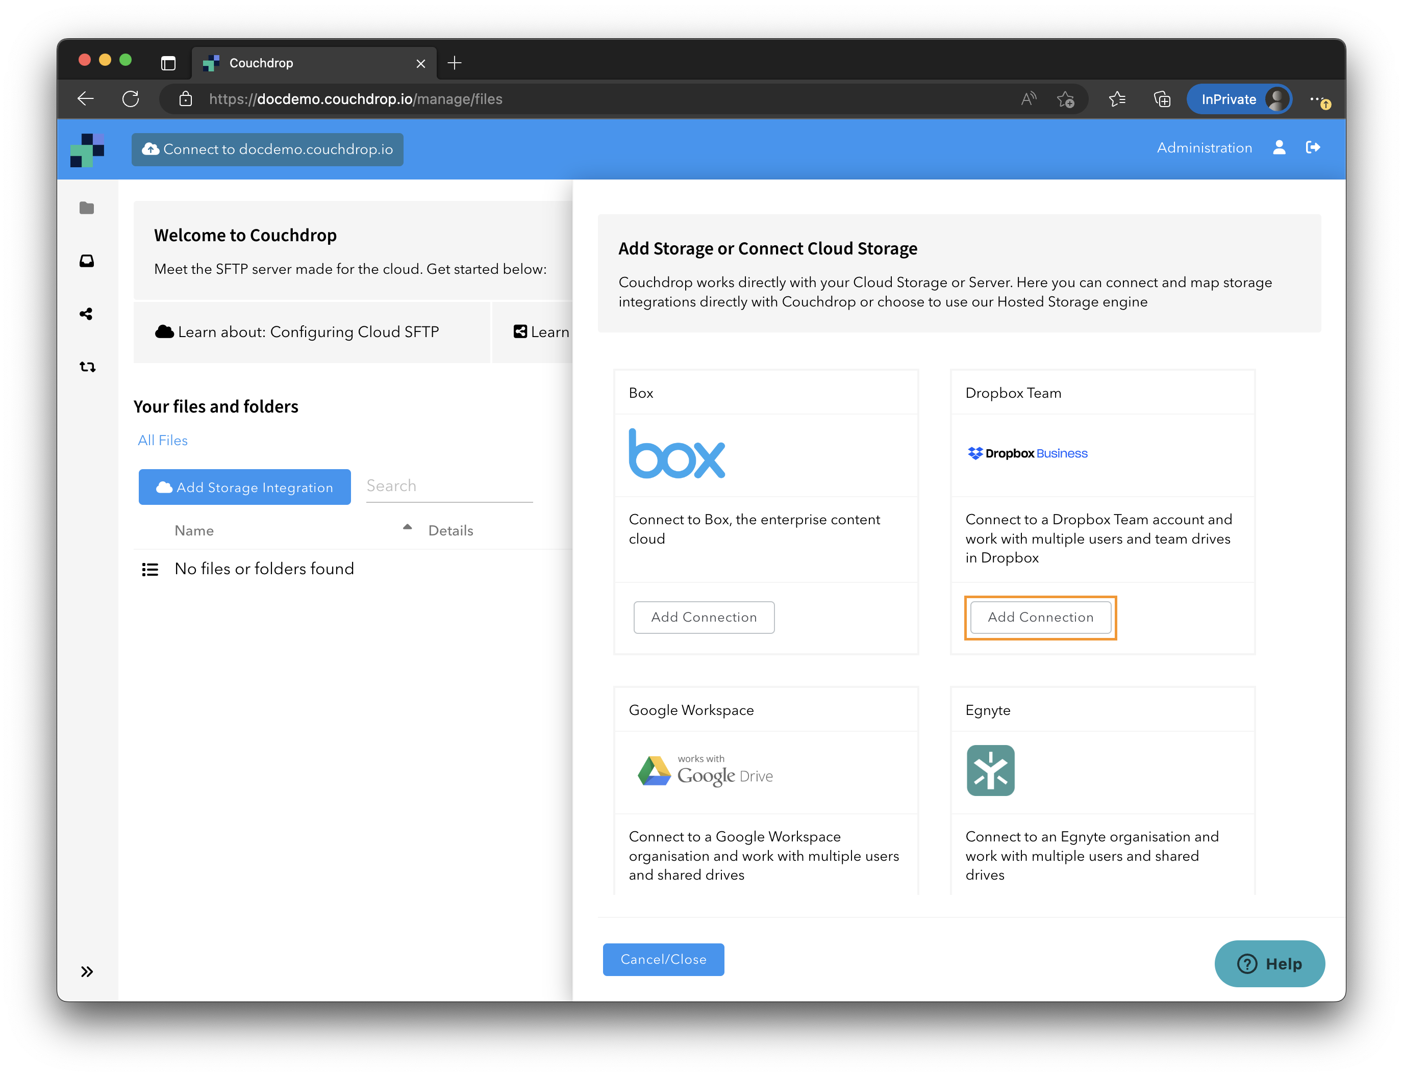Open the tab actions menu icon
Viewport: 1403px width, 1077px height.
168,63
